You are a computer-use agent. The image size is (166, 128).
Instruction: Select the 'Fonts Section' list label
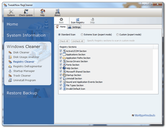pos(72,65)
